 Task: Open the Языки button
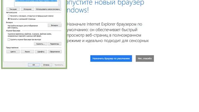(27, 52)
